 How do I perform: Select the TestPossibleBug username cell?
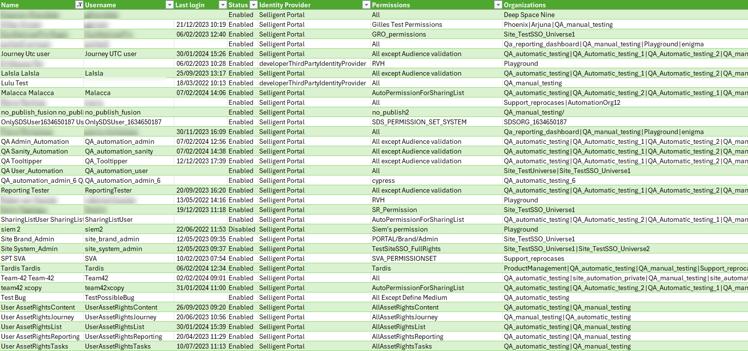point(109,297)
